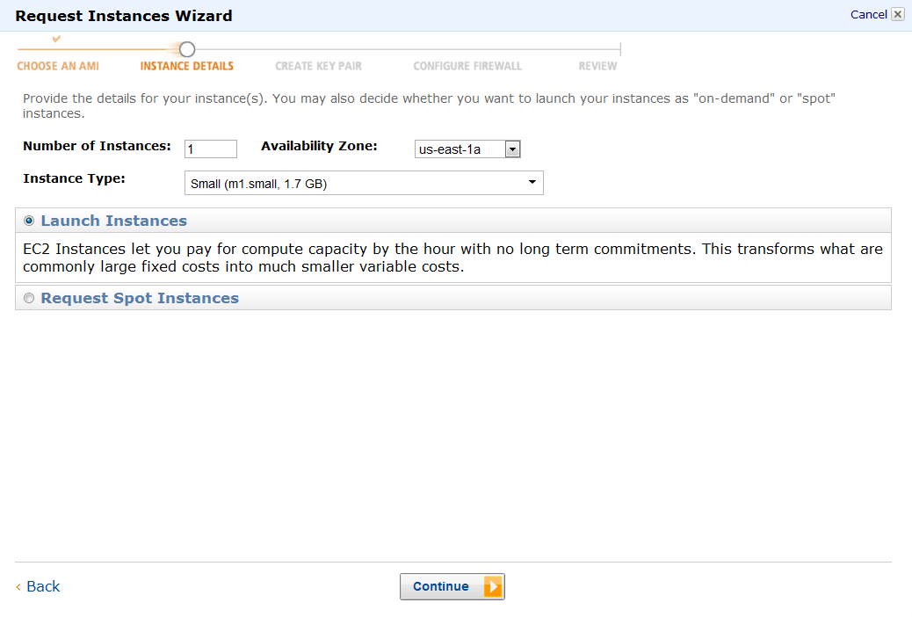This screenshot has width=912, height=617.
Task: Click the small back arrow icon
Action: pos(18,587)
